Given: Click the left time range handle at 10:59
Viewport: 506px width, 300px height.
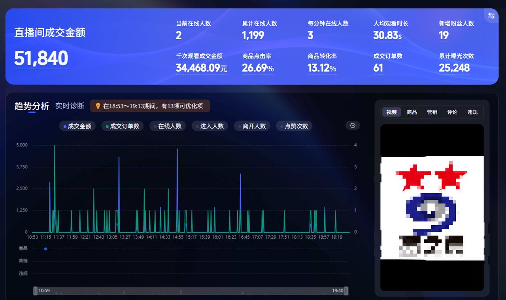Looking at the screenshot, I should click(36, 291).
